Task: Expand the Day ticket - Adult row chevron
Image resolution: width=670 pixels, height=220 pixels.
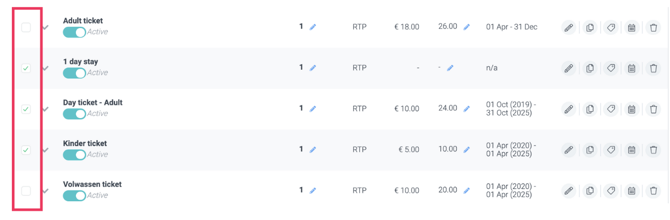Action: pyautogui.click(x=46, y=109)
